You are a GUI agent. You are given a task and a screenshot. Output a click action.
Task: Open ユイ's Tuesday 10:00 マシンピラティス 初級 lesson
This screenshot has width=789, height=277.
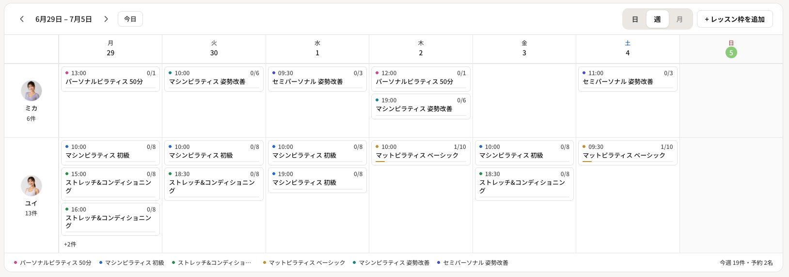[214, 153]
